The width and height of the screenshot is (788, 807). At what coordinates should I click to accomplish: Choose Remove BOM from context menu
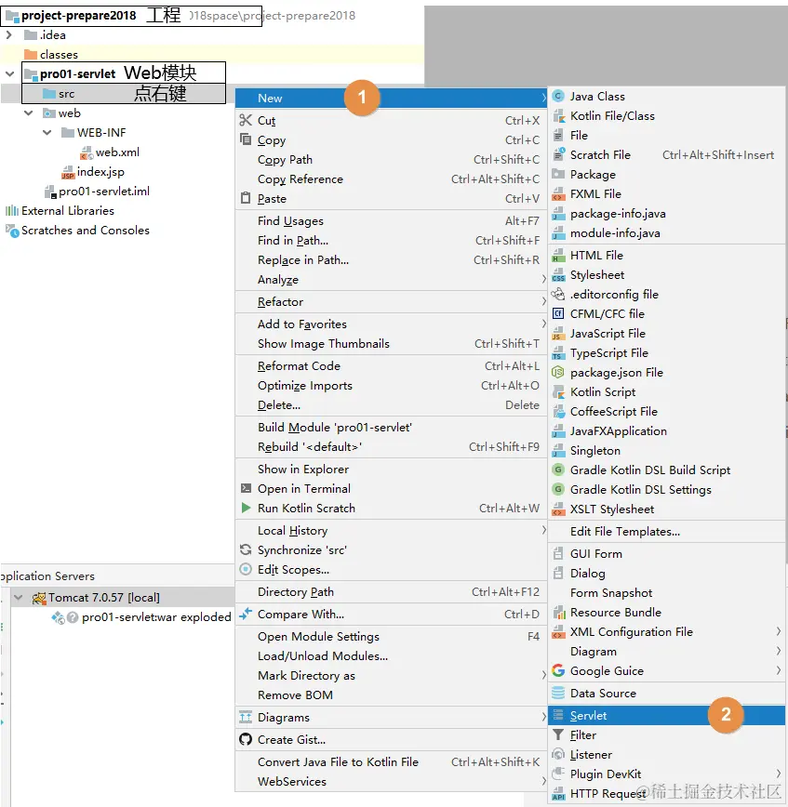click(391, 695)
